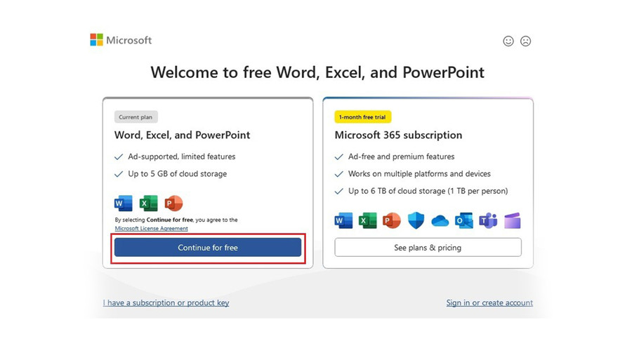Image resolution: width=632 pixels, height=353 pixels.
Task: Click Excel icon in Microsoft 365 card
Action: pyautogui.click(x=367, y=220)
